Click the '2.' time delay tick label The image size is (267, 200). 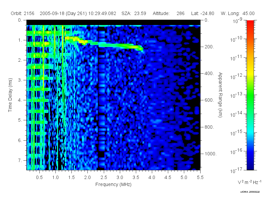coord(20,60)
